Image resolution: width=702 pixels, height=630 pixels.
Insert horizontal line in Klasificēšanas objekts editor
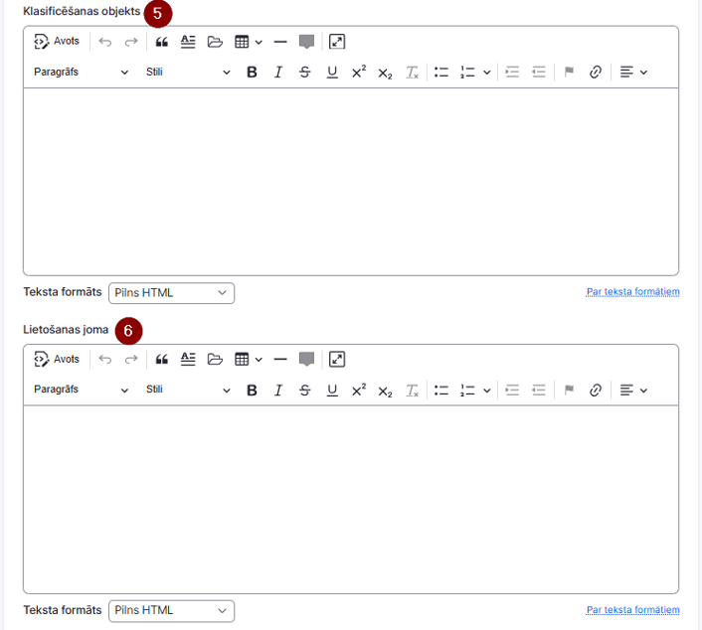(280, 42)
